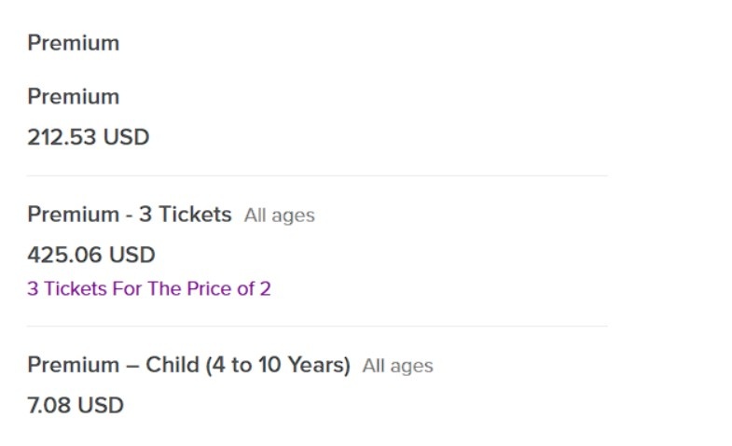Click the All ages label beside Premium - 3 Tickets

279,216
